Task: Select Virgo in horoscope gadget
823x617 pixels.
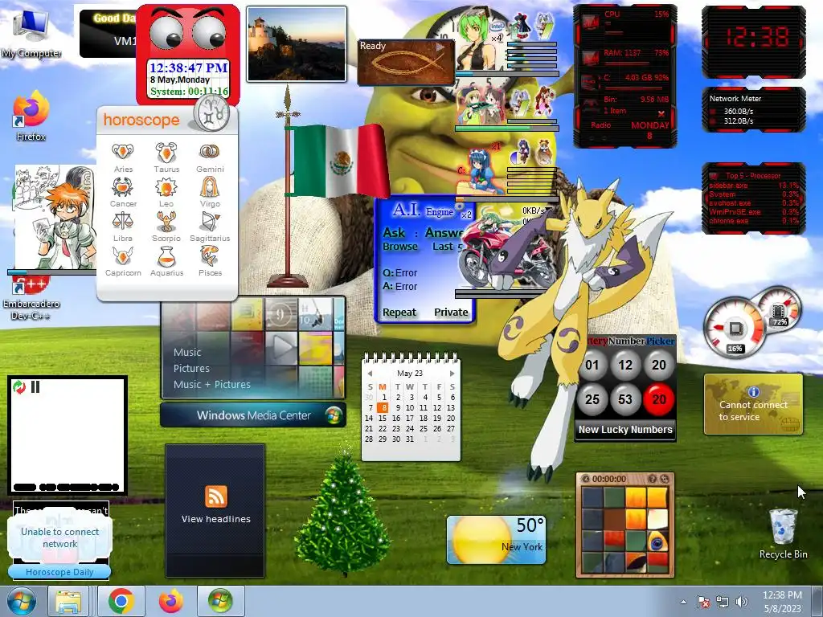Action: pos(210,193)
